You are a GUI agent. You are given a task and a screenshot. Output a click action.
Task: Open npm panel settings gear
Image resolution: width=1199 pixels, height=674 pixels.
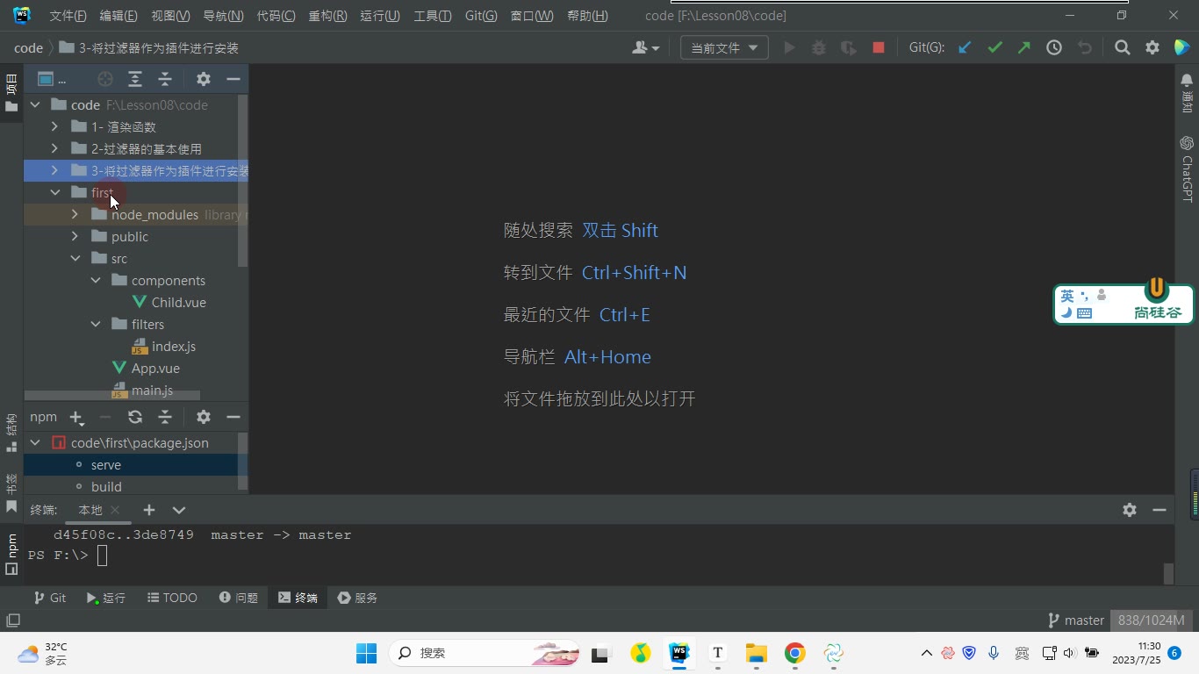(204, 417)
